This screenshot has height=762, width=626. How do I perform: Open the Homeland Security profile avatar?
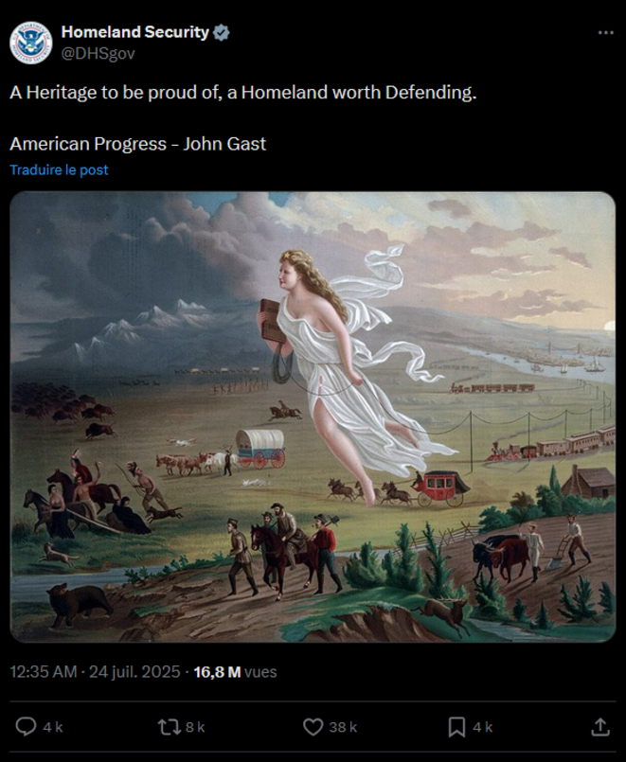[x=30, y=43]
